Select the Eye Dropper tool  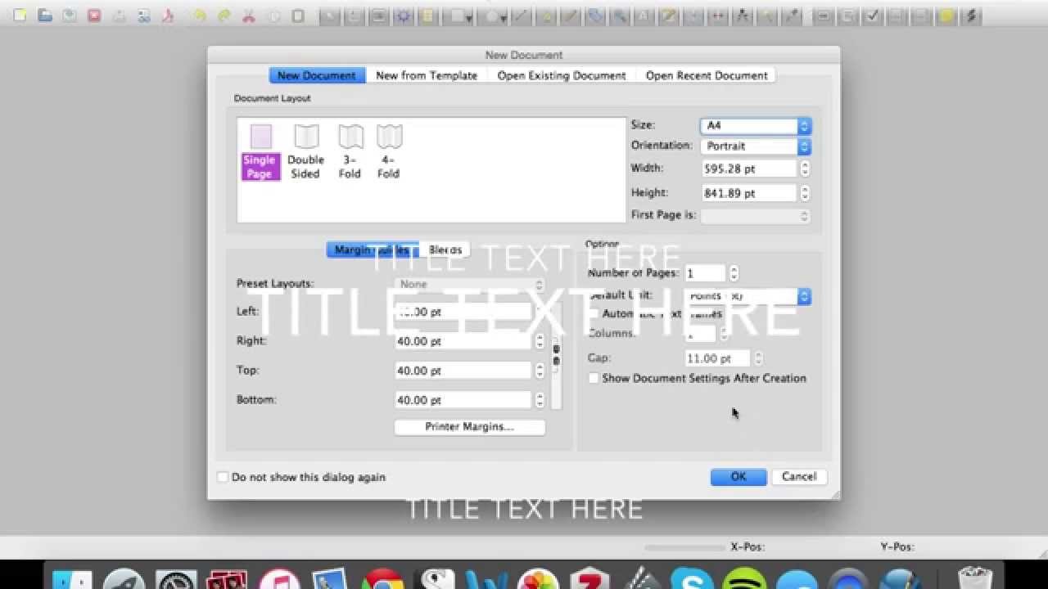coord(792,16)
